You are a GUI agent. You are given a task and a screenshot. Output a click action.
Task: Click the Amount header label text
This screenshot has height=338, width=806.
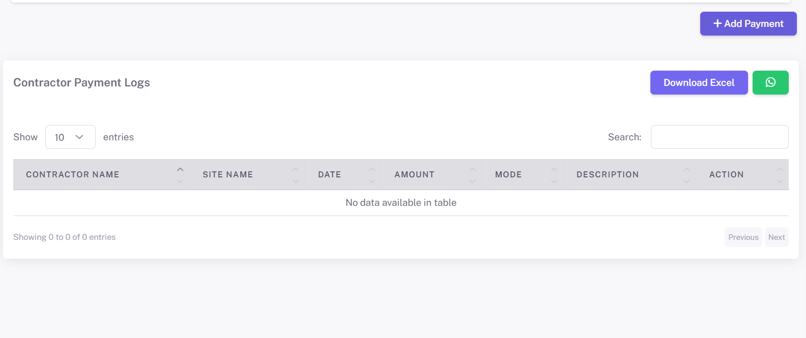click(x=414, y=175)
